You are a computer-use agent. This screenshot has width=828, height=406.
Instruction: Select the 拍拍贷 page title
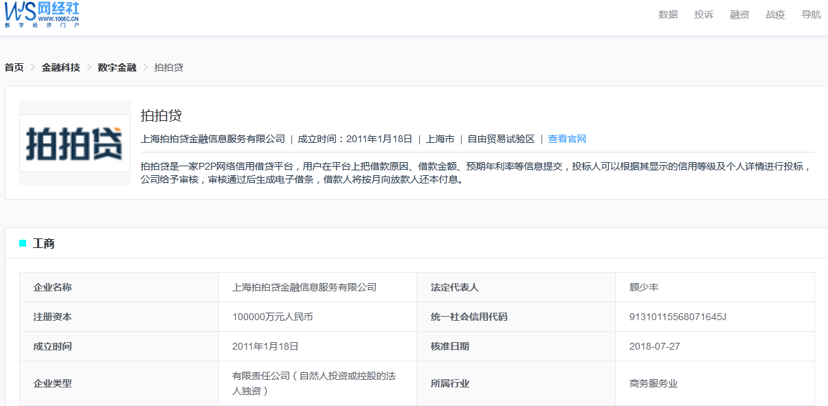pos(156,117)
